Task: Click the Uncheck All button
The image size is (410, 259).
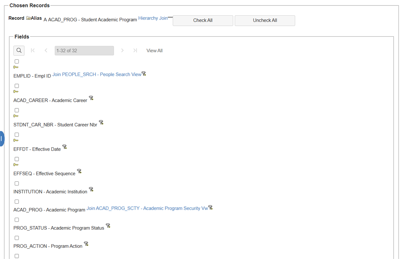Action: click(265, 21)
